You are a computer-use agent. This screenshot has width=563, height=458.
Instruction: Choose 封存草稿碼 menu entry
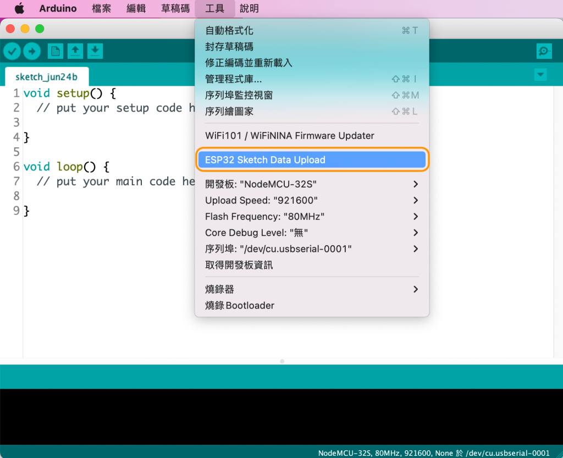tap(312, 47)
